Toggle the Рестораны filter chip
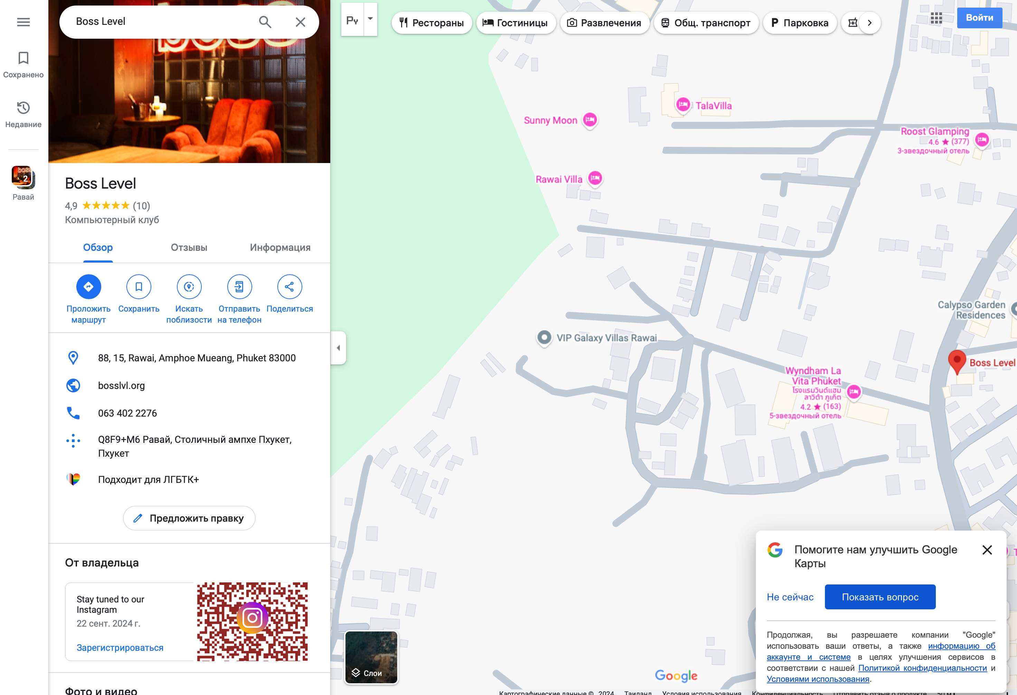 coord(431,23)
